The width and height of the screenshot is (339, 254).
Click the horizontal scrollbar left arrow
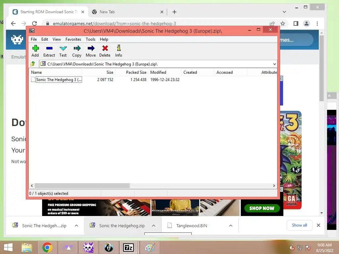tap(32, 186)
